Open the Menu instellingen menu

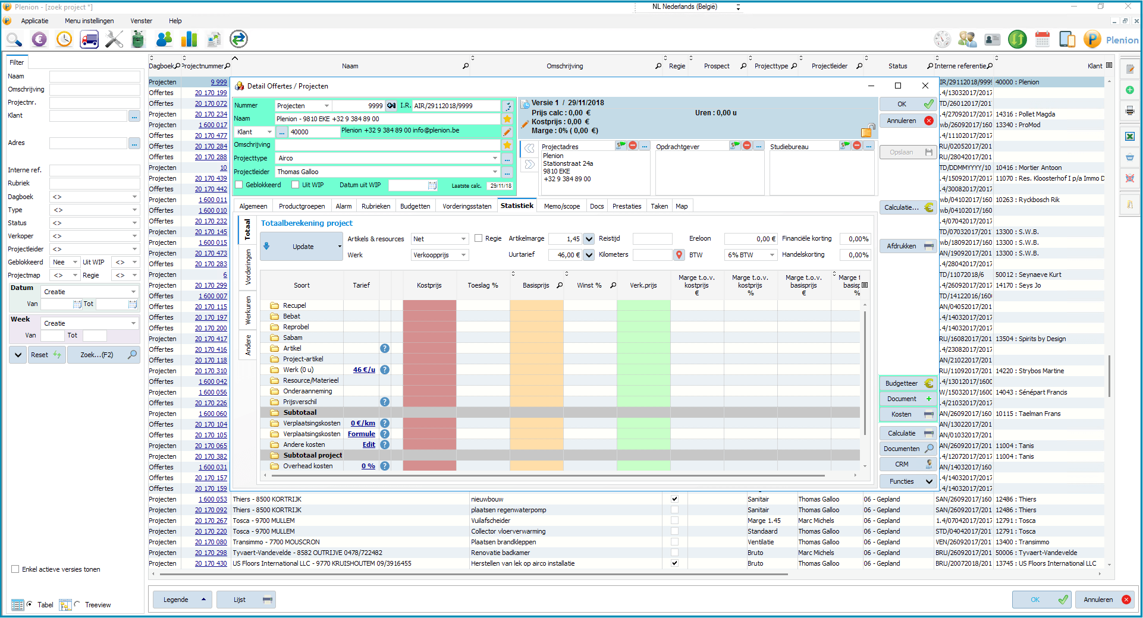tap(89, 21)
